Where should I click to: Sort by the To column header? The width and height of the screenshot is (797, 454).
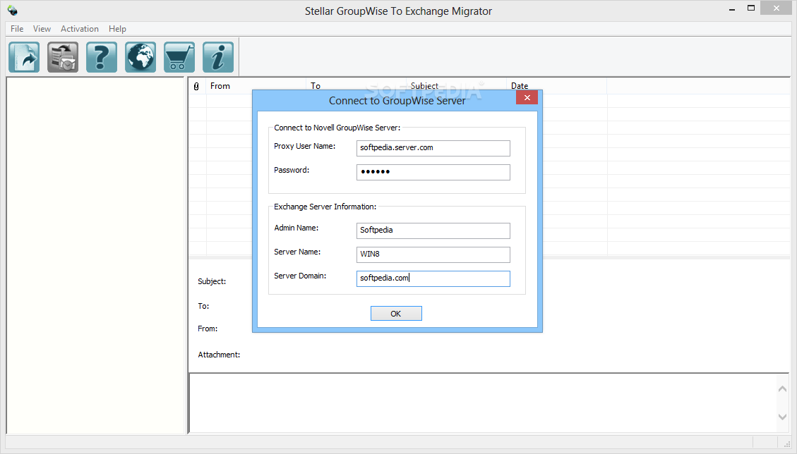click(356, 86)
